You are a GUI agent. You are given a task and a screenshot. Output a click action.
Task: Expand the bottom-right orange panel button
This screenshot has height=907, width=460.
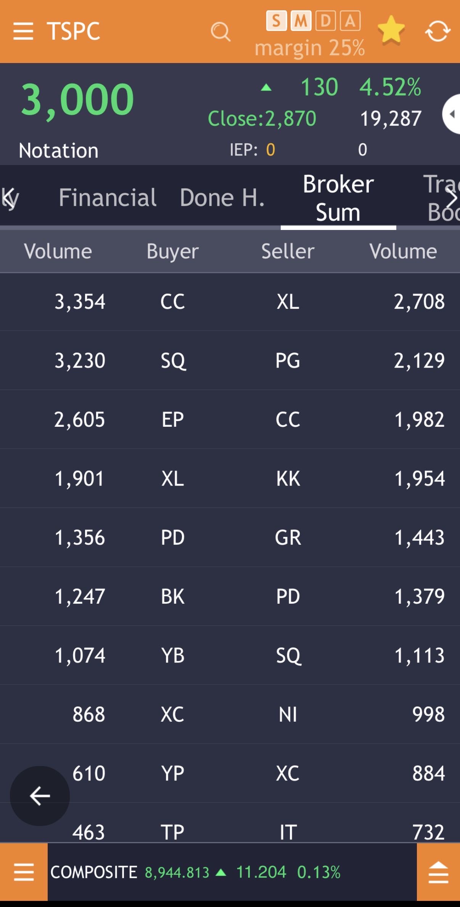tap(438, 872)
